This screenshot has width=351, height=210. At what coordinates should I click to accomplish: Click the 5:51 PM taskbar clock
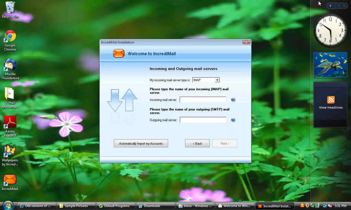pyautogui.click(x=340, y=206)
